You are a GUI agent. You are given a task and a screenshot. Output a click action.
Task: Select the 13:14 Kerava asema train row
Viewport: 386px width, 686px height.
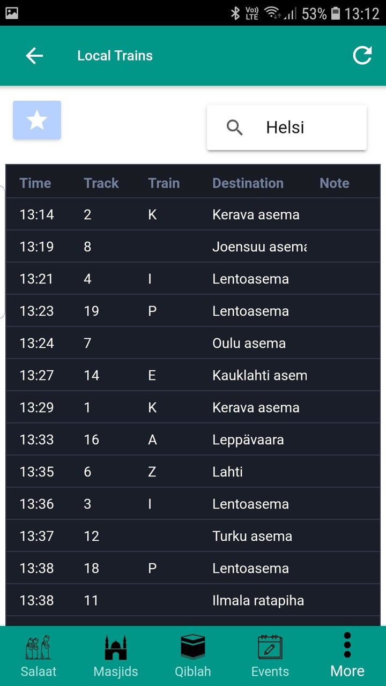pyautogui.click(x=193, y=214)
